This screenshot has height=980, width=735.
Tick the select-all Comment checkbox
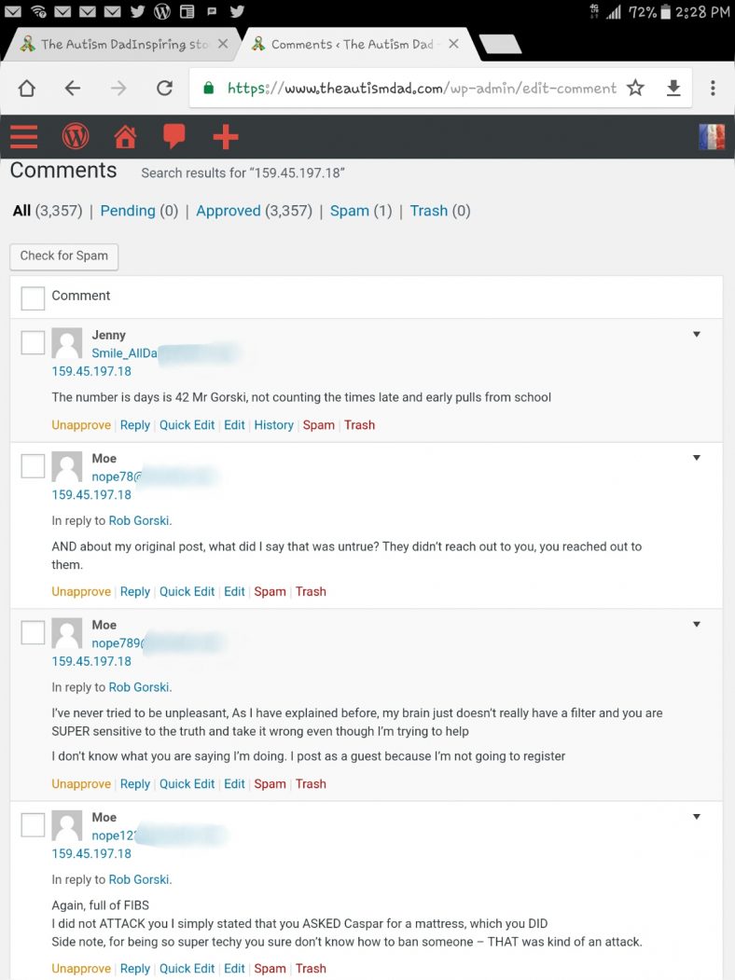tap(33, 297)
